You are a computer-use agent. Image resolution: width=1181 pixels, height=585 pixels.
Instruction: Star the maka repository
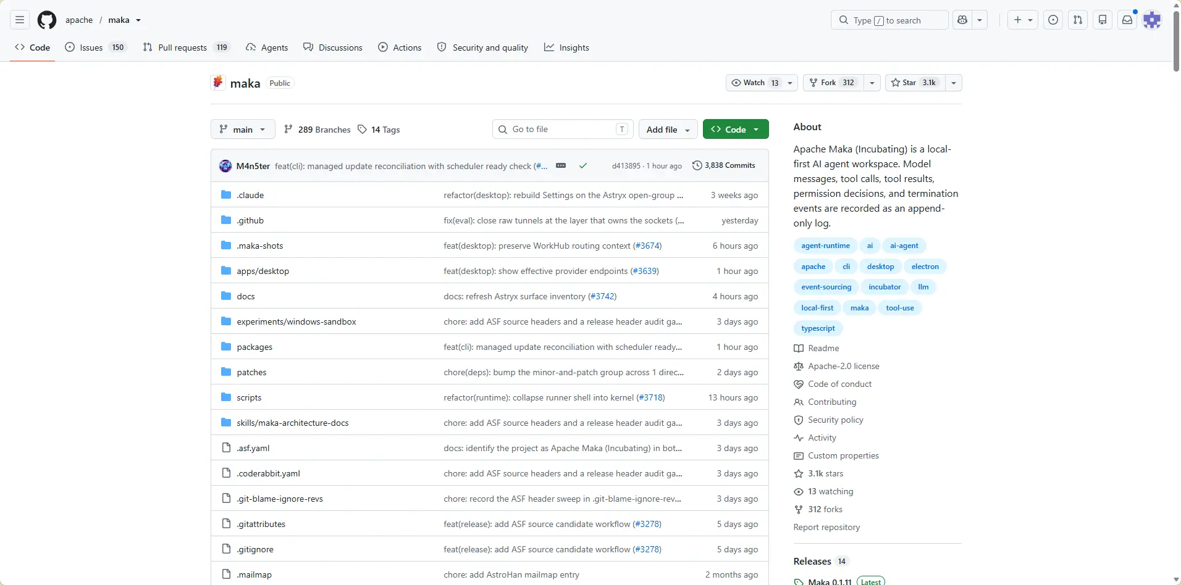pos(914,83)
